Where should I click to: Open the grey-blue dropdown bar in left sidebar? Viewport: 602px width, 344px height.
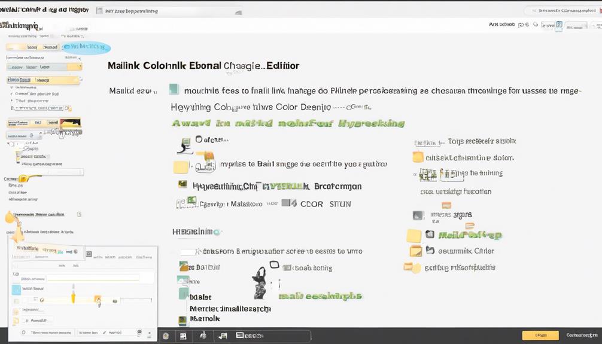click(44, 67)
